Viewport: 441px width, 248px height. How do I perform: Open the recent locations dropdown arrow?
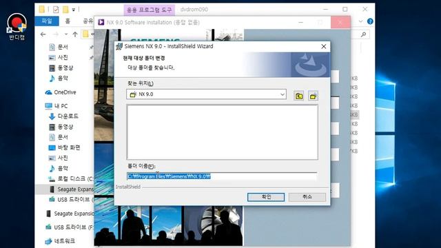pyautogui.click(x=66, y=34)
